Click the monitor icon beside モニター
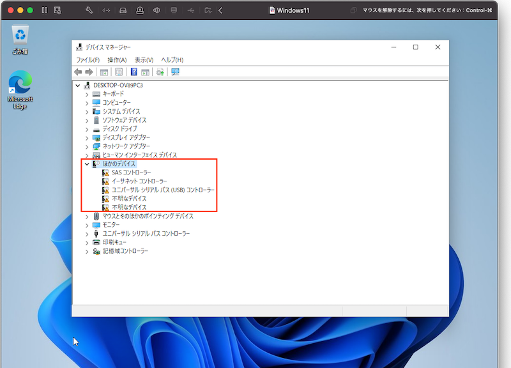Viewport: 511px width, 368px height. [96, 225]
